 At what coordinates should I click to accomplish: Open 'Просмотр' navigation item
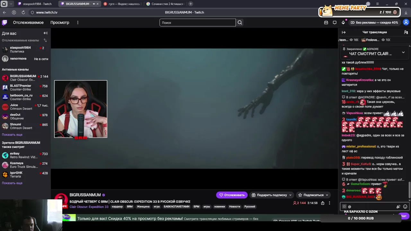pos(60,22)
